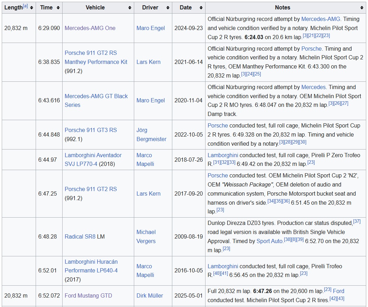Open Dirk Müller driver link
The height and width of the screenshot is (307, 368).
pyautogui.click(x=150, y=296)
